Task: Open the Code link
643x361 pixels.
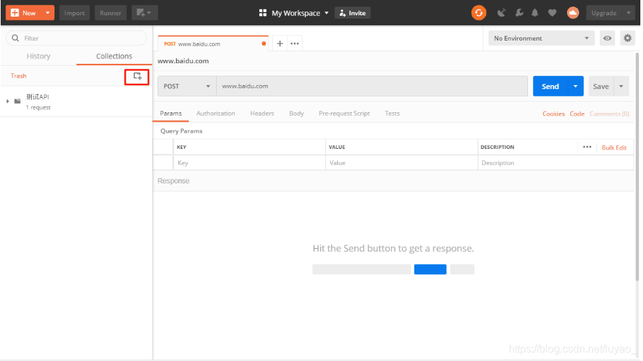Action: pyautogui.click(x=577, y=114)
